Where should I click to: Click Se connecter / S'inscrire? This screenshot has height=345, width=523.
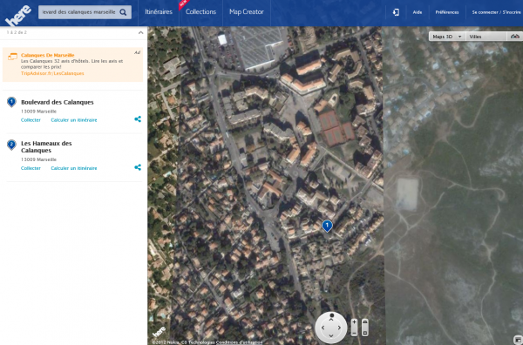pyautogui.click(x=497, y=12)
